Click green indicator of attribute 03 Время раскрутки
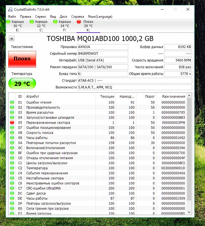This screenshot has height=226, width=205. (12, 112)
